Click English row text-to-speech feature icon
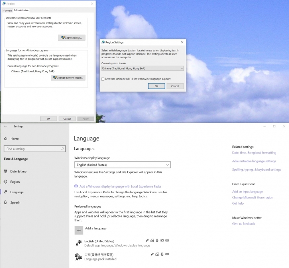 [152, 241]
